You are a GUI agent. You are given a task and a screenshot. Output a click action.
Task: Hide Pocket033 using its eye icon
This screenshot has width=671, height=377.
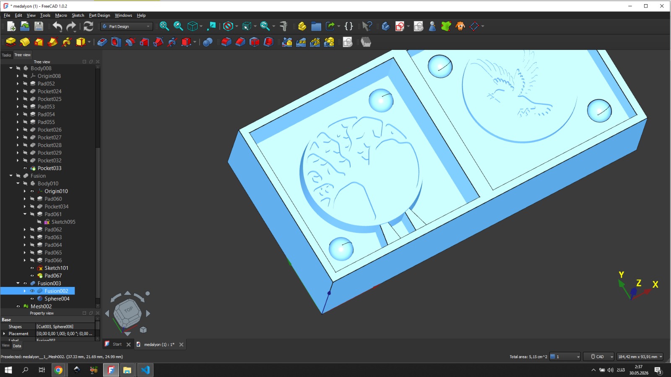pos(25,168)
